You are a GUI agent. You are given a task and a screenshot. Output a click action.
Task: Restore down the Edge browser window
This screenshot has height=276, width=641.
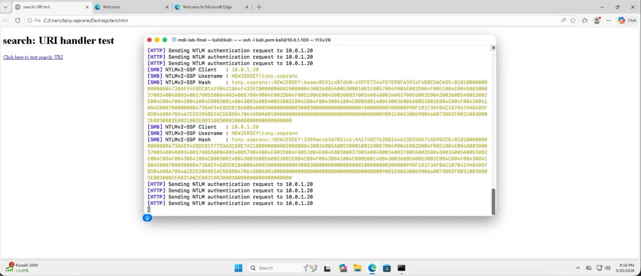617,7
